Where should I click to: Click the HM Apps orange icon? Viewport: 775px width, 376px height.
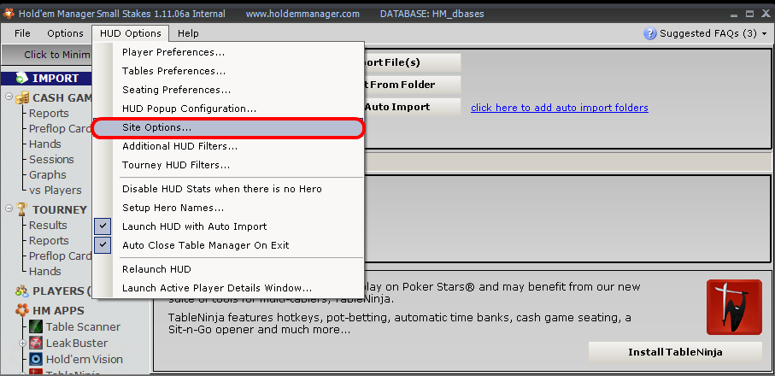pos(21,310)
